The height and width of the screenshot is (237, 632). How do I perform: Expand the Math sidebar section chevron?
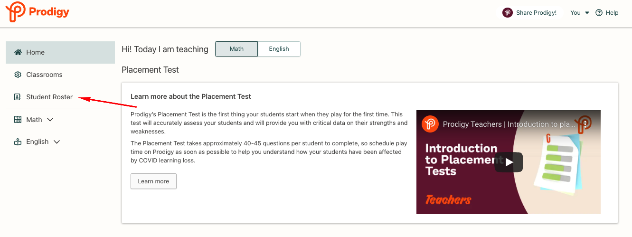(x=50, y=120)
